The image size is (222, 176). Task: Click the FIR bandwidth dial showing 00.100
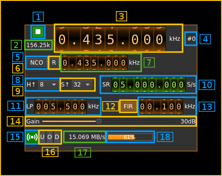pos(161,106)
